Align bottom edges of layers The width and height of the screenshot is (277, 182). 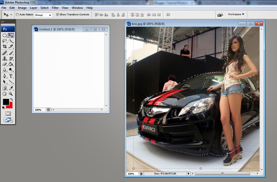pyautogui.click(x=106, y=15)
